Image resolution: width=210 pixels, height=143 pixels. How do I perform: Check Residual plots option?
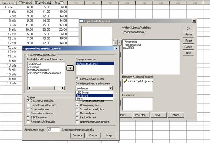pyautogui.click(x=77, y=113)
